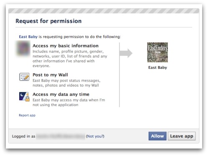This screenshot has width=208, height=156.
Task: Click the Leave app button
Action: pyautogui.click(x=182, y=136)
